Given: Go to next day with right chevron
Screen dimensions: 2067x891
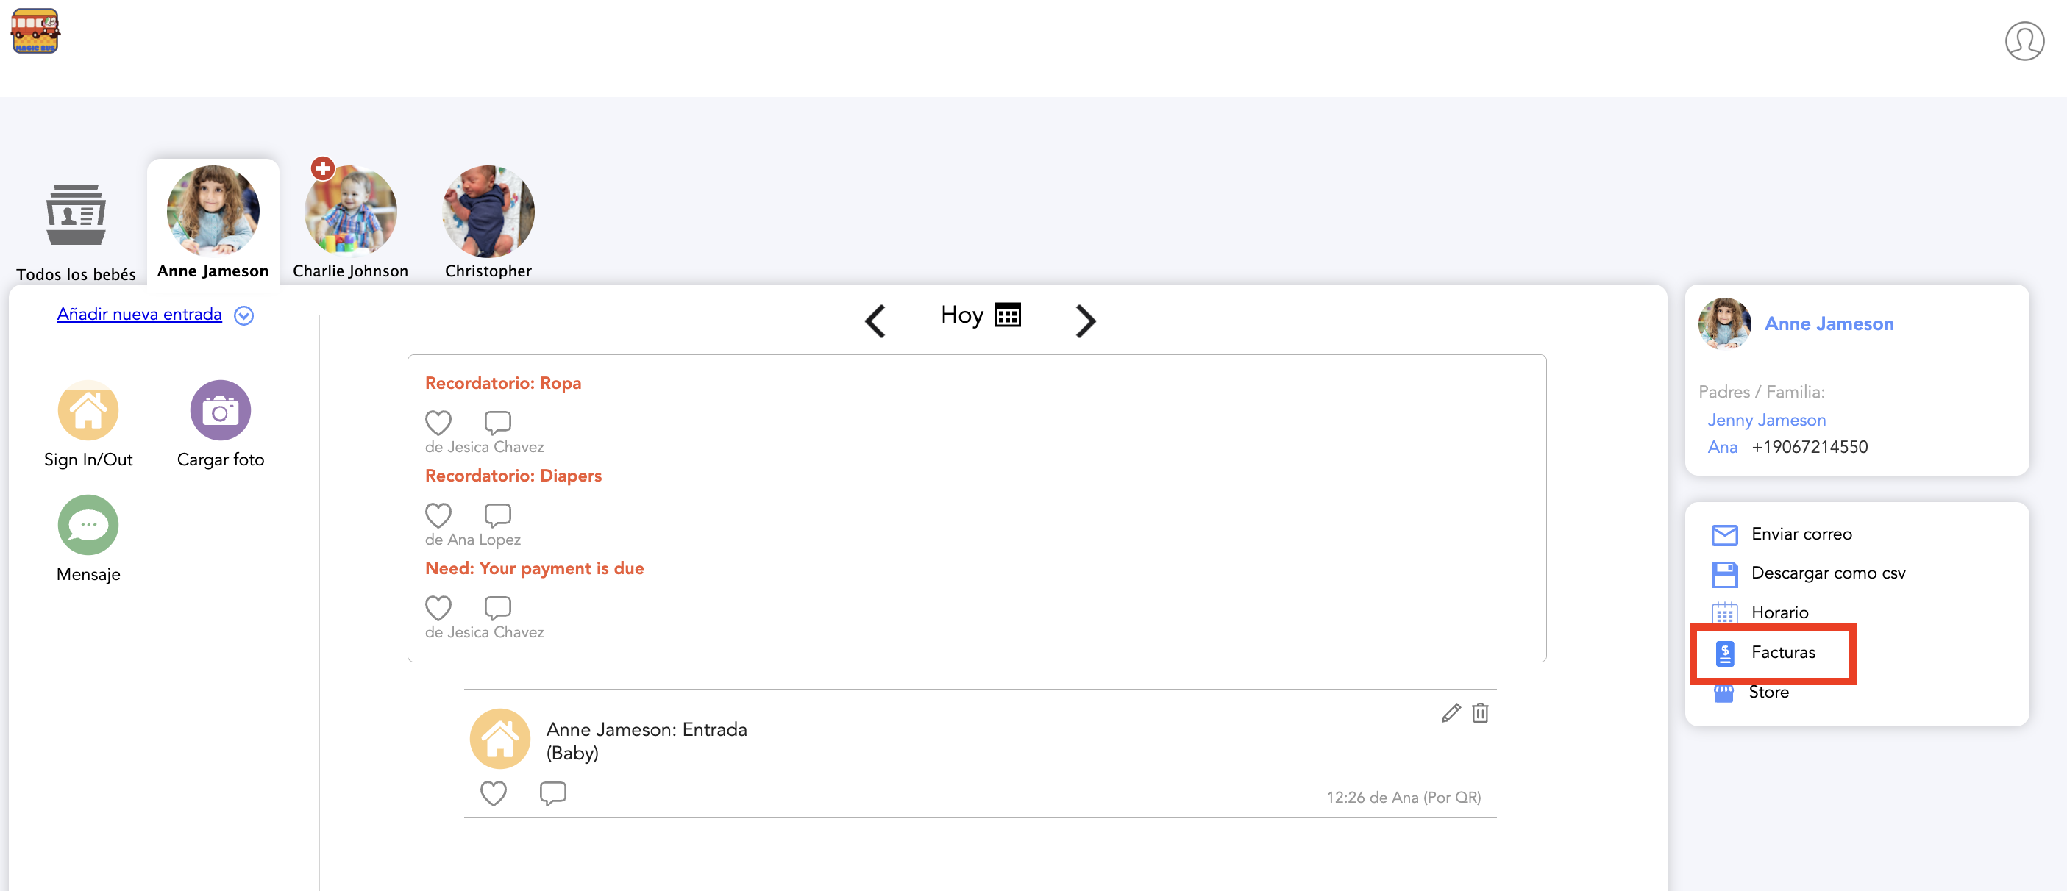Looking at the screenshot, I should (x=1085, y=321).
